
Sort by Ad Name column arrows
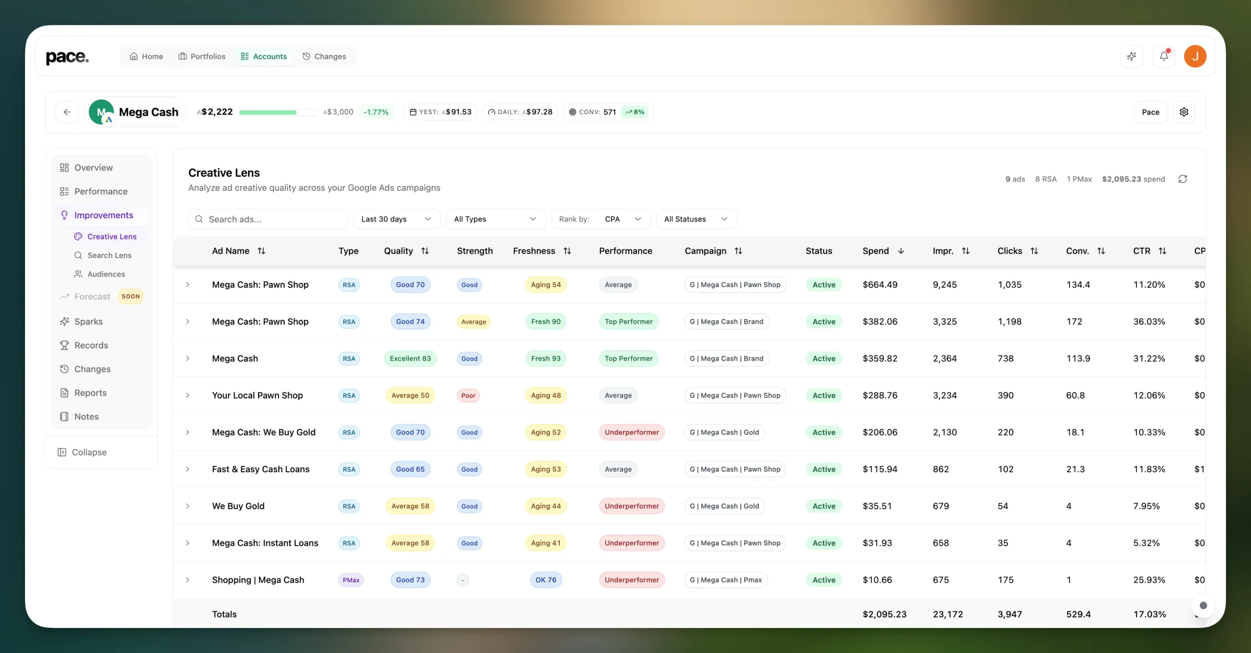tap(262, 251)
